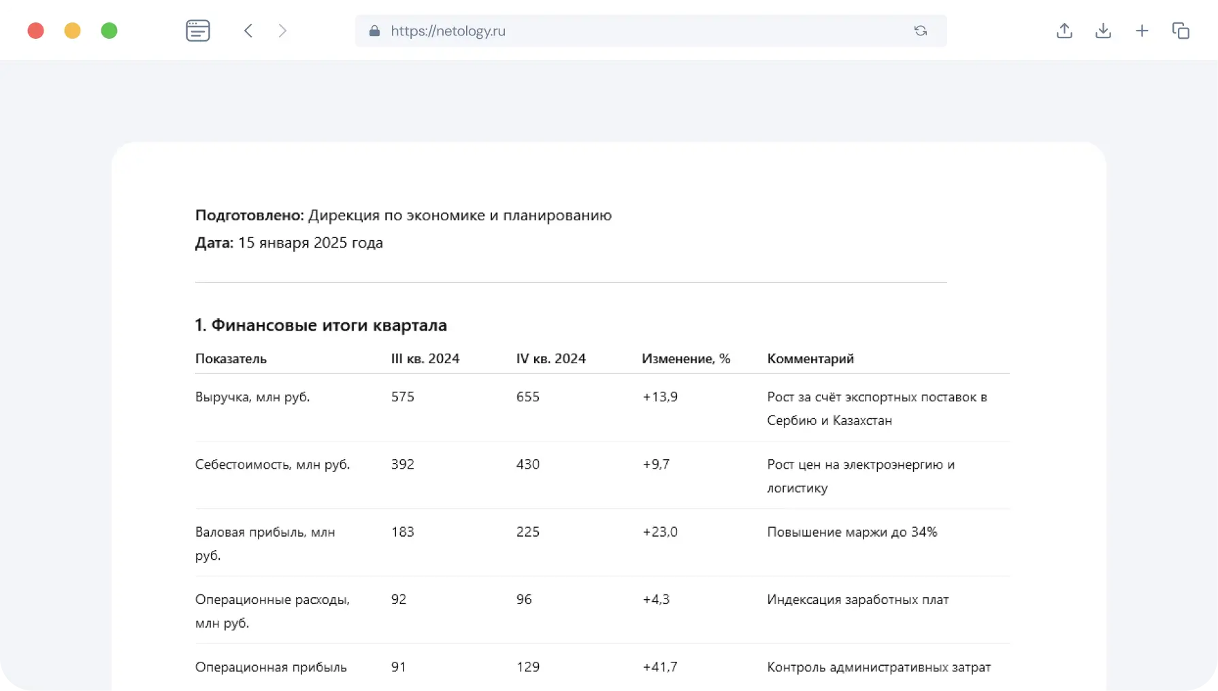This screenshot has height=691, width=1218.
Task: Open the reader view icon in toolbar
Action: click(x=197, y=31)
